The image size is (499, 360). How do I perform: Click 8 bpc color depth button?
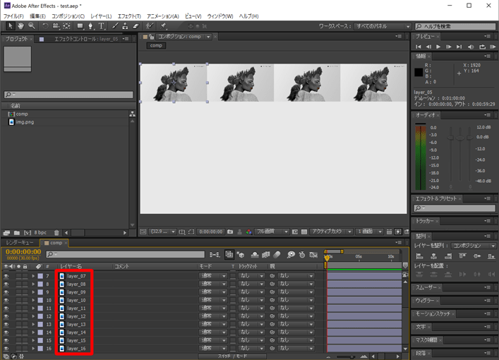40,233
